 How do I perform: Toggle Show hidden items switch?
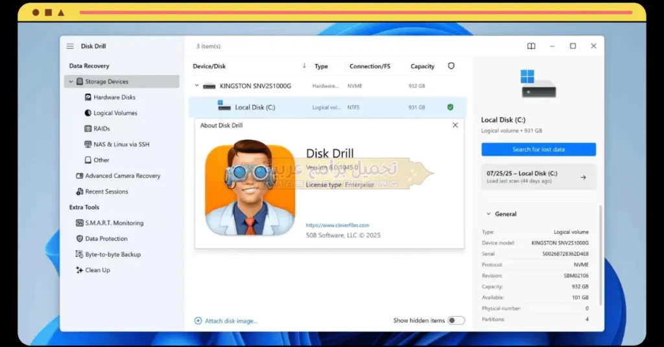456,320
